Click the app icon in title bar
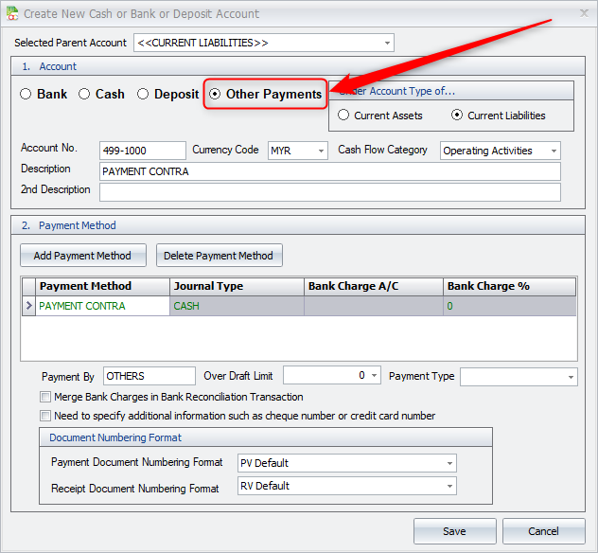This screenshot has height=553, width=598. pos(12,14)
